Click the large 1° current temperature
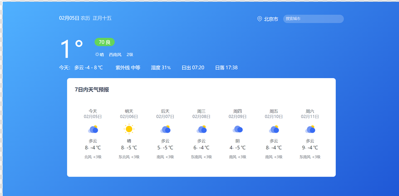 click(71, 49)
